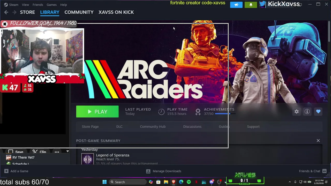
Task: Open the Windows Start menu
Action: [x=104, y=182]
